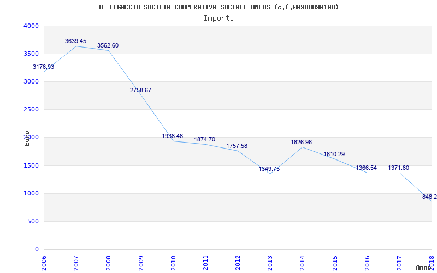Click the x-axis year 2010
Viewport: 437px width, 273px height.
point(173,264)
